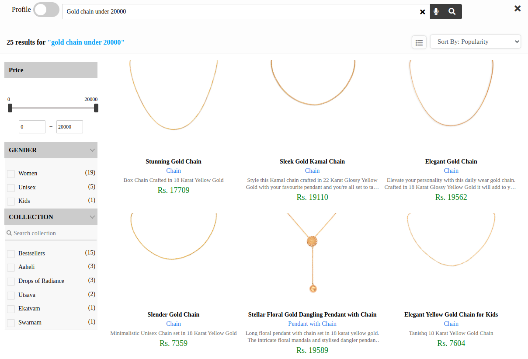The height and width of the screenshot is (359, 528).
Task: Check the Women gender filter
Action: pos(11,174)
